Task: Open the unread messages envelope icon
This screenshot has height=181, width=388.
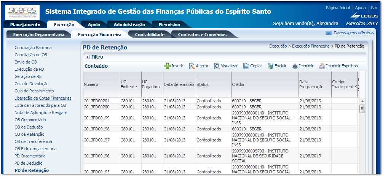Action: tap(328, 33)
